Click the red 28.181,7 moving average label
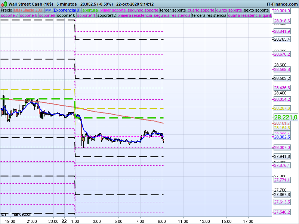 pos(282,123)
